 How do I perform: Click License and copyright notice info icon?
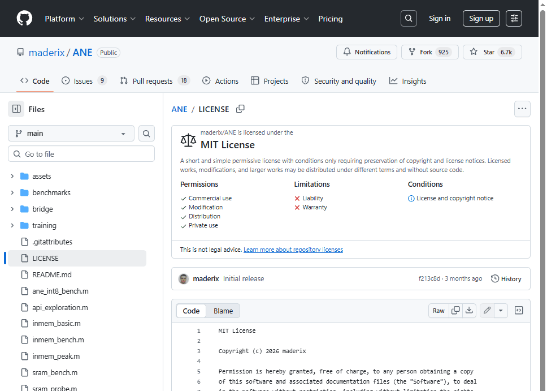[411, 199]
